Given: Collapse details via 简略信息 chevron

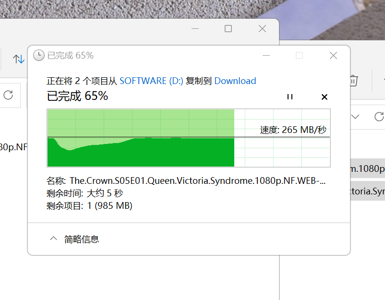Looking at the screenshot, I should 53,239.
